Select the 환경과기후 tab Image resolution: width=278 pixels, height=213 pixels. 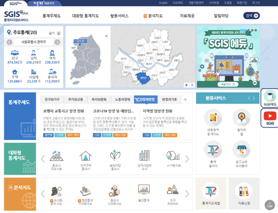(169, 99)
